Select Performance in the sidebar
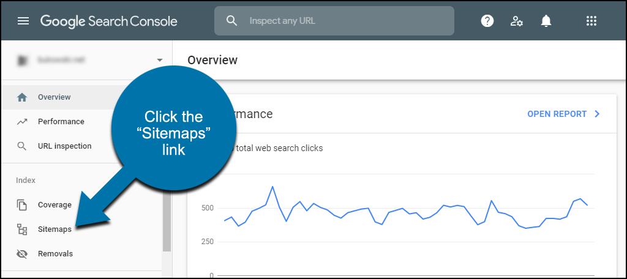Image resolution: width=627 pixels, height=279 pixels. tap(61, 122)
